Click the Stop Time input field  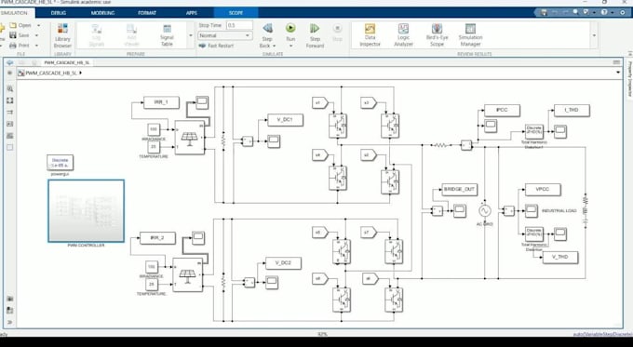pos(239,25)
